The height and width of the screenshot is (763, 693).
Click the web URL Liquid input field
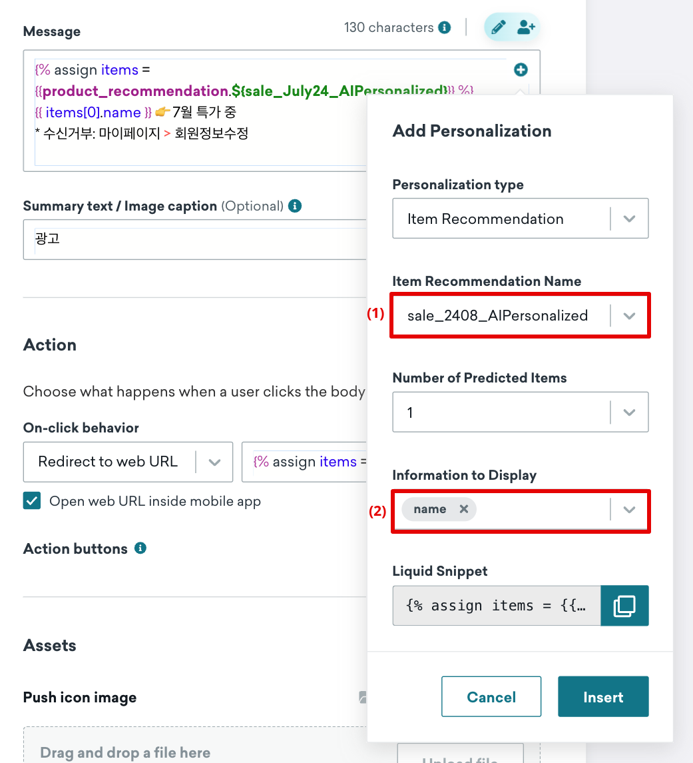[304, 462]
